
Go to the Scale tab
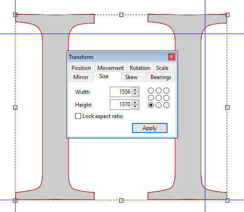(x=163, y=68)
